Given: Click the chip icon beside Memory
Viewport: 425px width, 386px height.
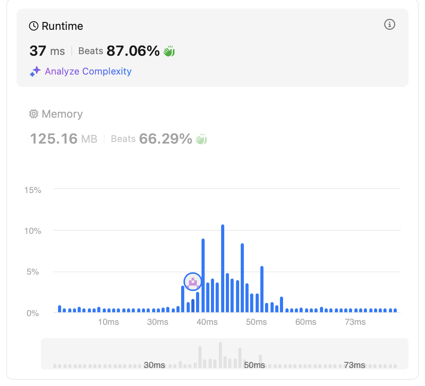Looking at the screenshot, I should pyautogui.click(x=34, y=114).
